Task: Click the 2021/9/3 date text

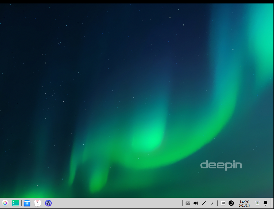Action: [244, 206]
